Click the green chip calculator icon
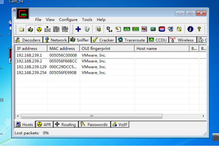This screenshot has width=219, height=146. (153, 29)
